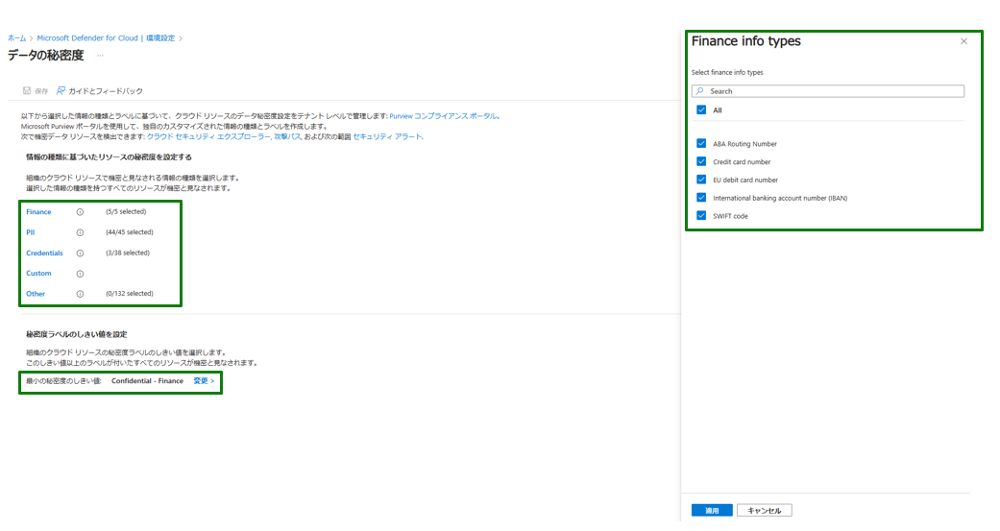Click the 保存 (save) disk icon

coord(27,90)
